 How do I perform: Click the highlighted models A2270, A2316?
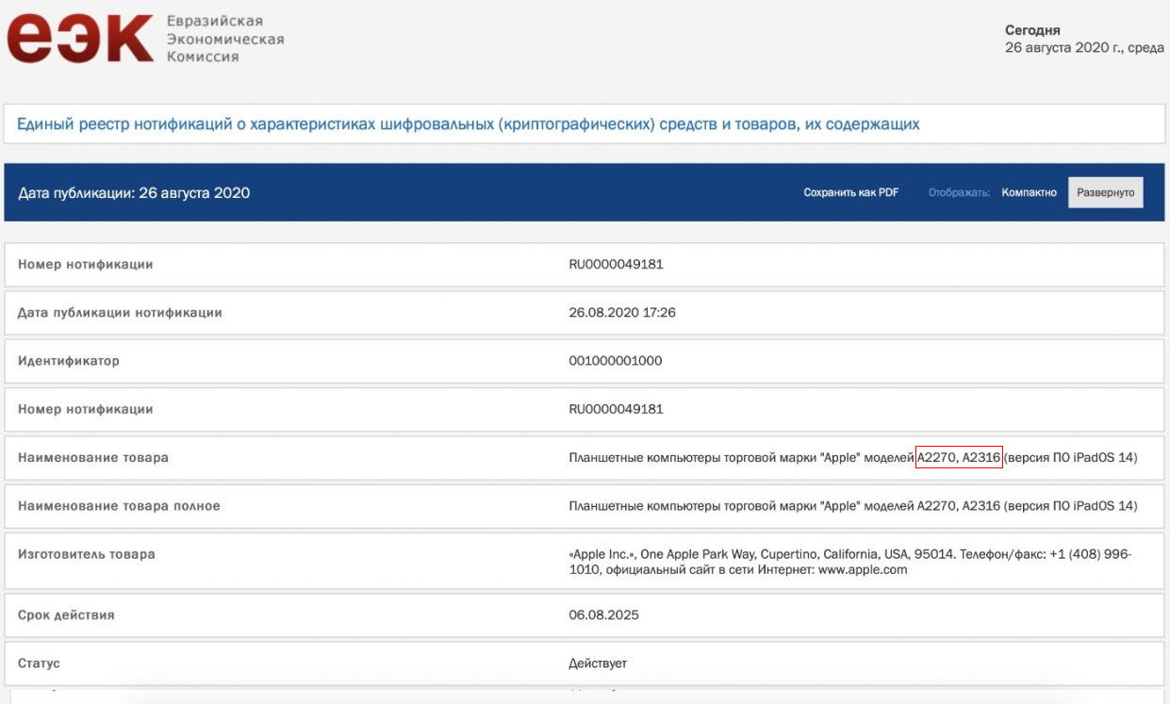959,457
